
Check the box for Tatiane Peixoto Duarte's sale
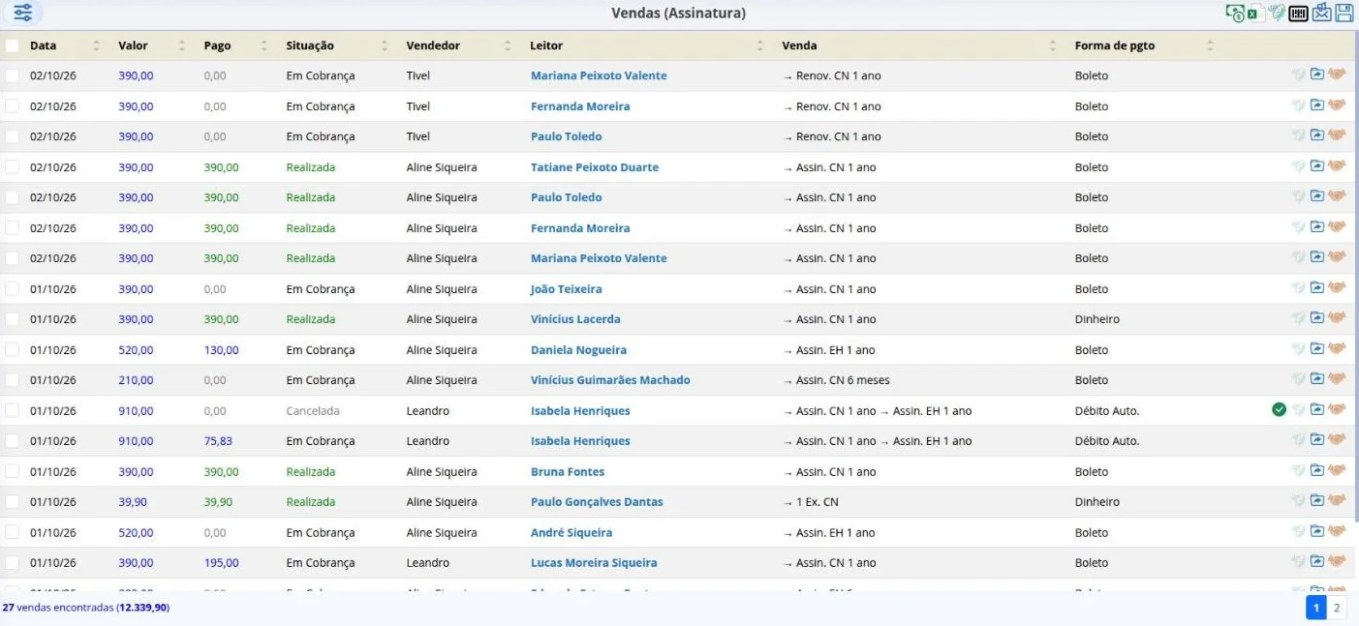pyautogui.click(x=12, y=166)
